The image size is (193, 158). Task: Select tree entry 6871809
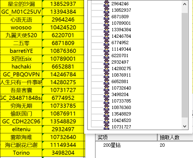[x=120, y=17]
